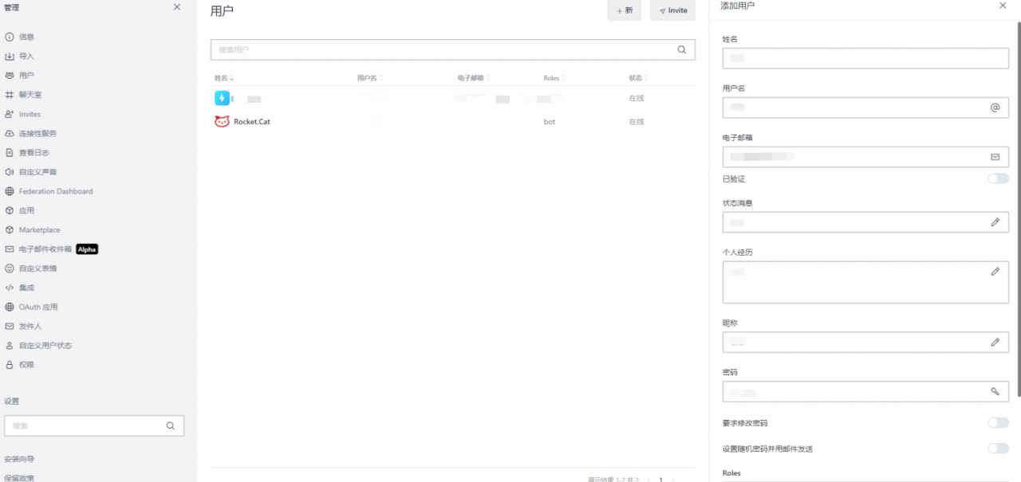Click the 添加用户 panel scrollbar

click(1019, 209)
